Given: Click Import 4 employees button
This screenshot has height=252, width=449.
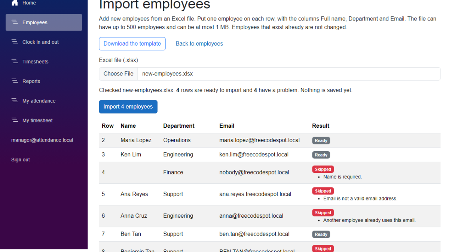Looking at the screenshot, I should 128,107.
